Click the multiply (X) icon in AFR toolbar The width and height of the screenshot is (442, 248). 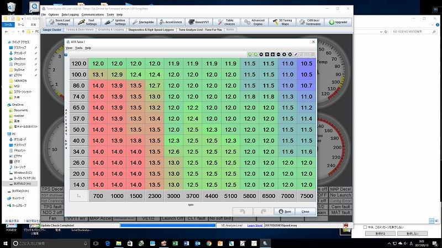tap(290, 54)
